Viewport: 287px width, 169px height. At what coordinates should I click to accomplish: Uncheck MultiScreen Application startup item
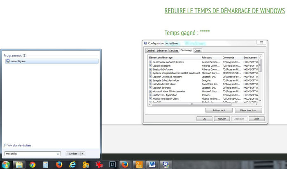pos(150,95)
